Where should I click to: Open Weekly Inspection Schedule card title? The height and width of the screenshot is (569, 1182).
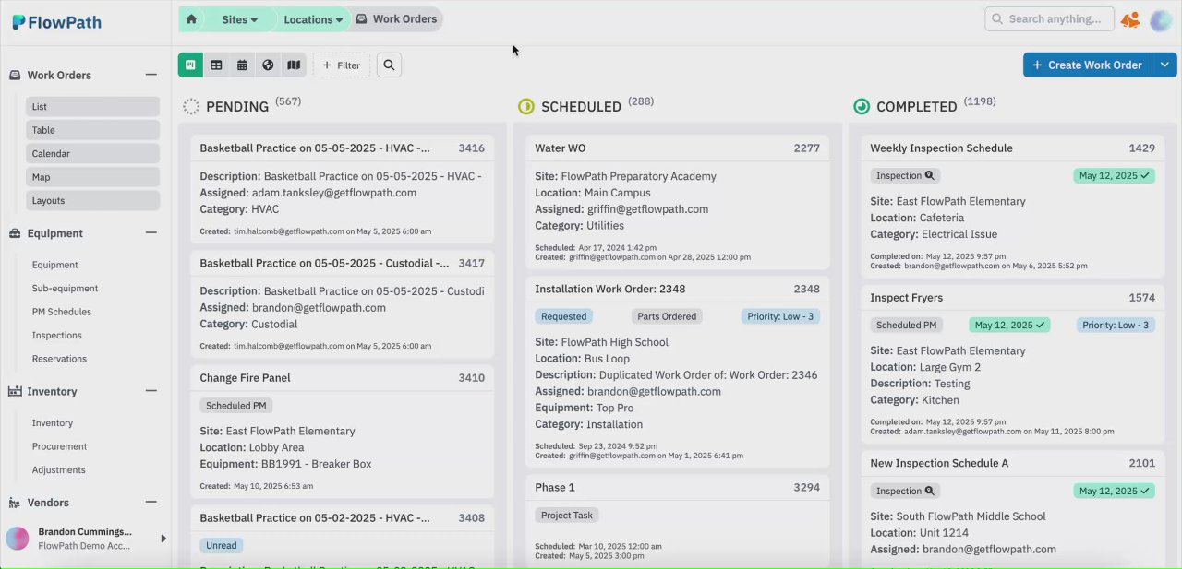tap(941, 148)
